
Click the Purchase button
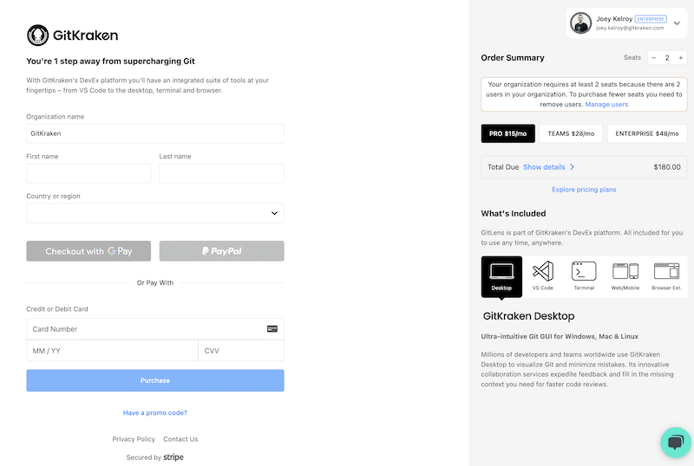[155, 380]
